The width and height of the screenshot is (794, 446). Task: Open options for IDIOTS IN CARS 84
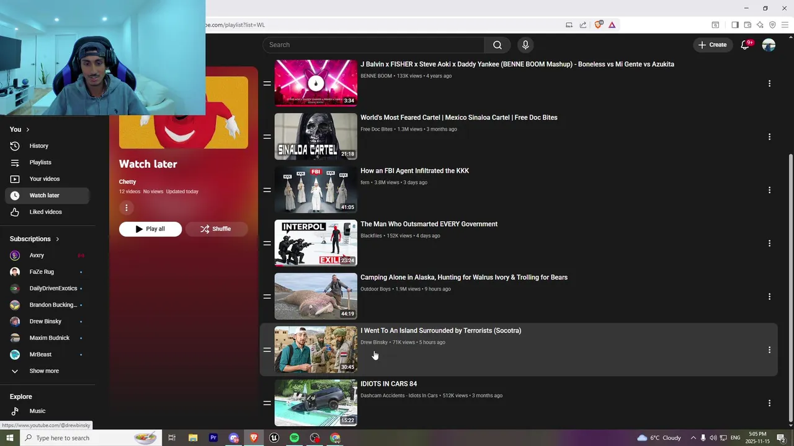coord(769,403)
